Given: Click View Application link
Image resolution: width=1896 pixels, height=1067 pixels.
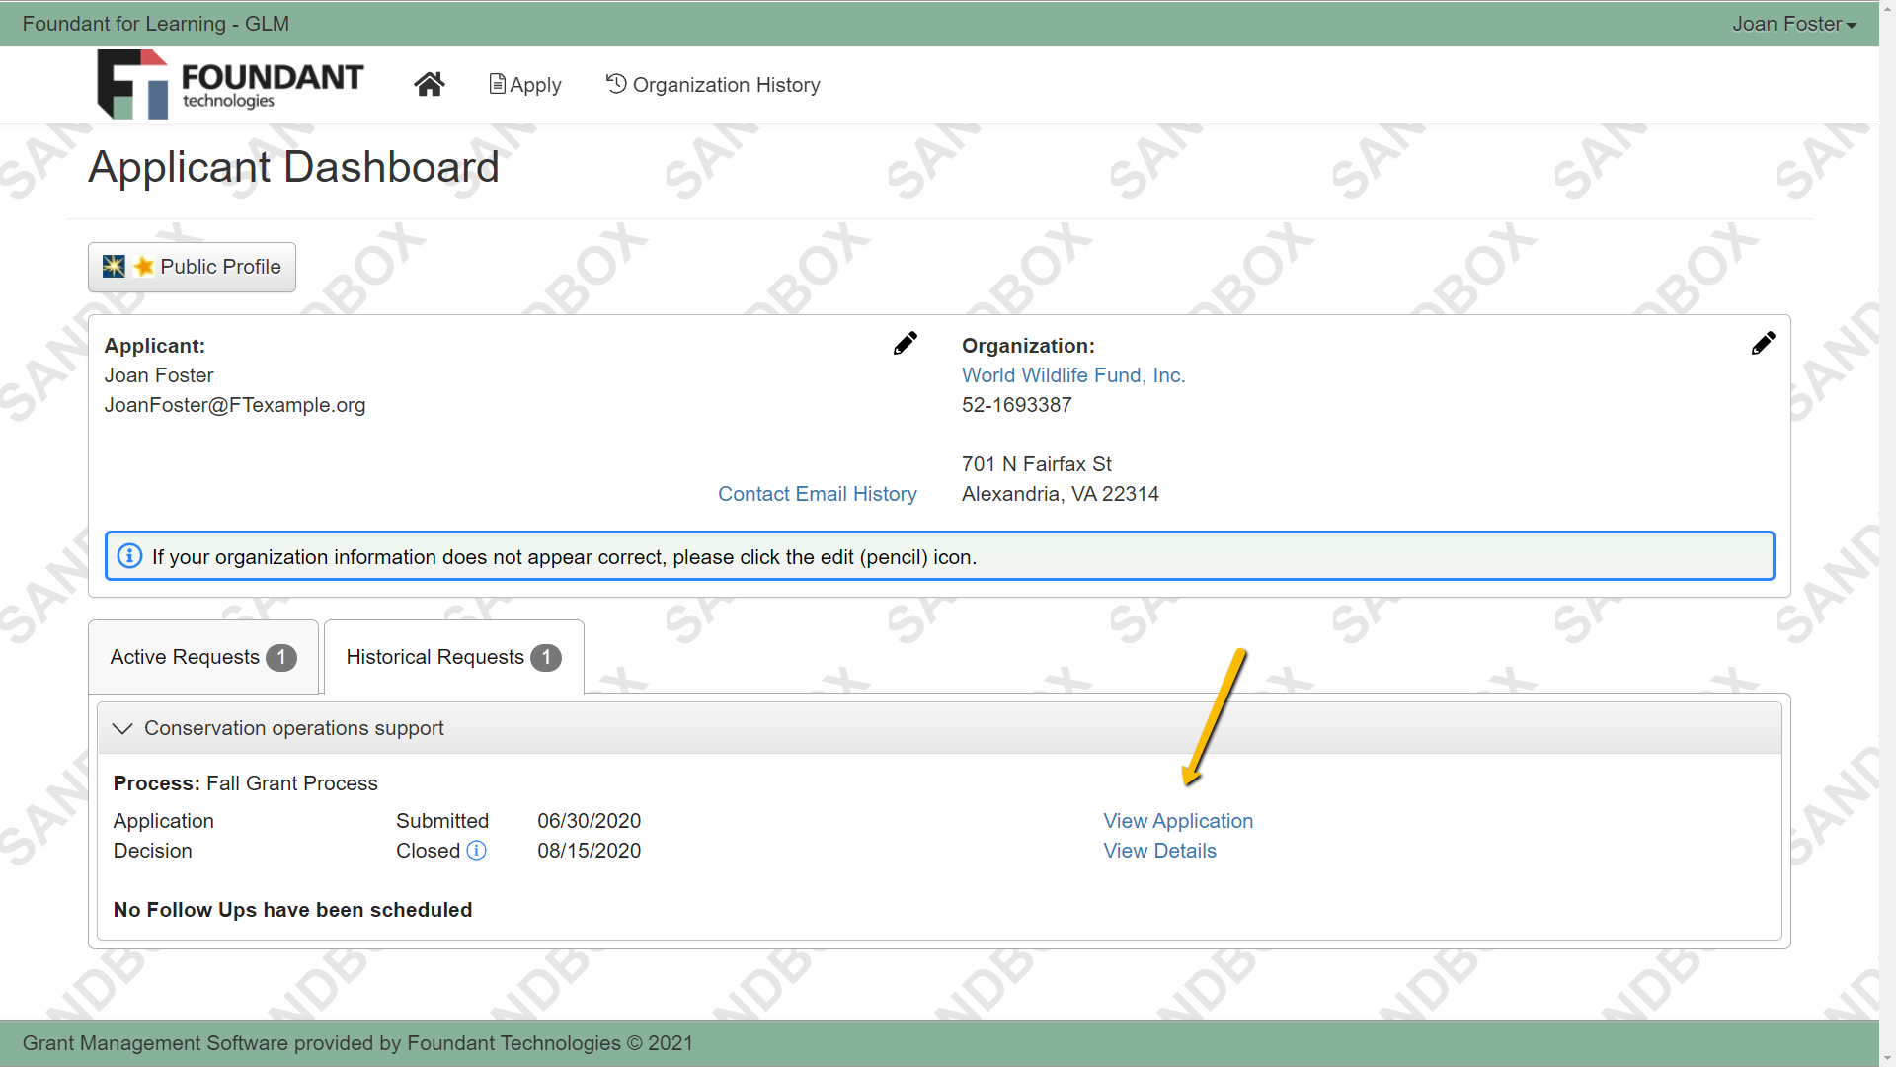Looking at the screenshot, I should 1178,821.
